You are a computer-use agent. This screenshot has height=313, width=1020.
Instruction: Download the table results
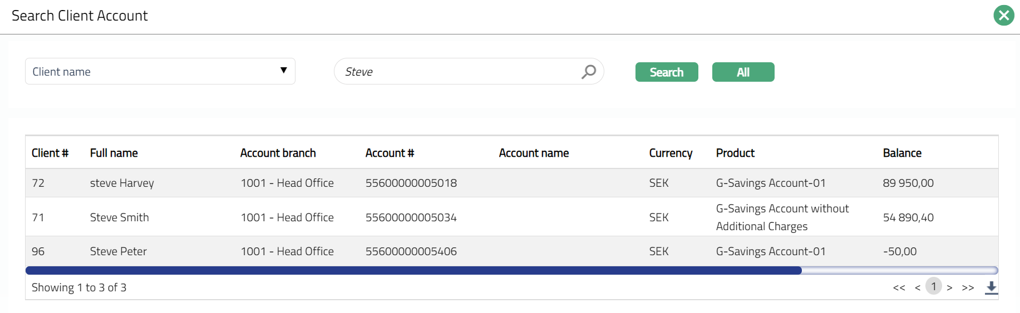991,287
